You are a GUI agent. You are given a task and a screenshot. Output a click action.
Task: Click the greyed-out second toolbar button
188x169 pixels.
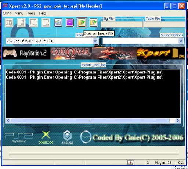coord(21,23)
